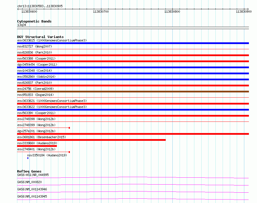Click the 113830600 ruler tick label
The image size is (257, 203).
coord(29,12)
